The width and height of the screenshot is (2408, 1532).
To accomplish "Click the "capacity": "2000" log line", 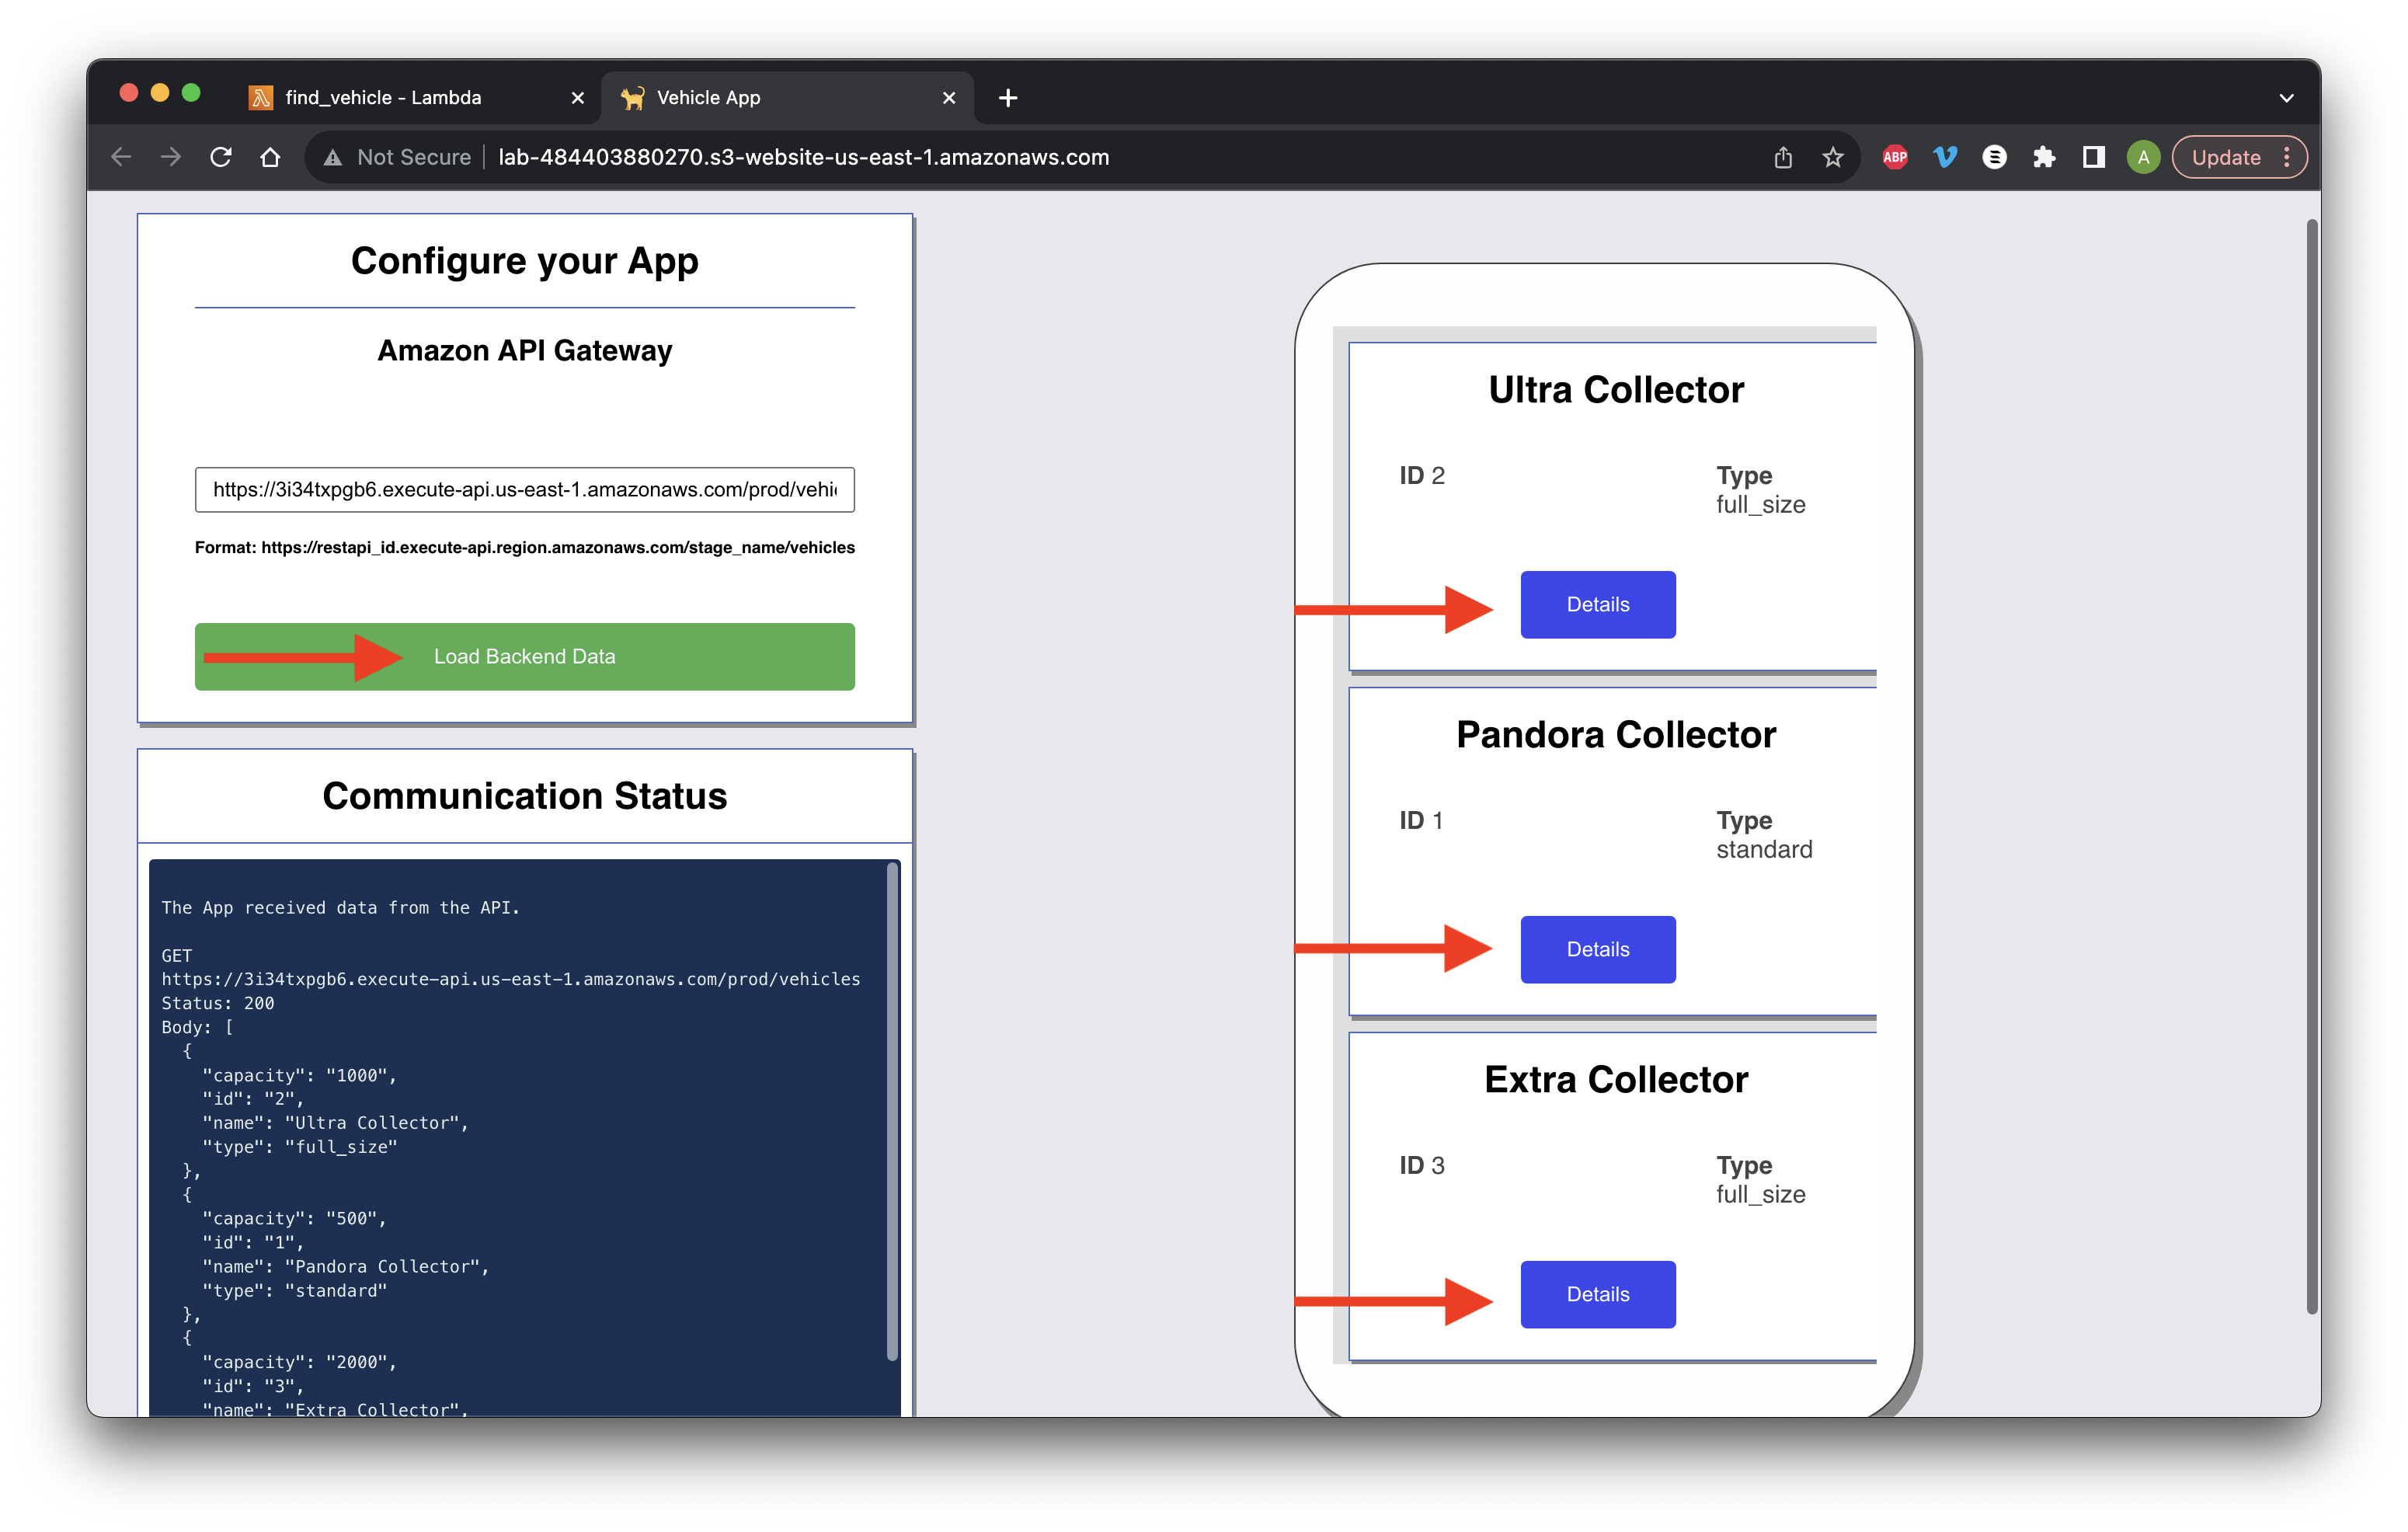I will click(299, 1363).
